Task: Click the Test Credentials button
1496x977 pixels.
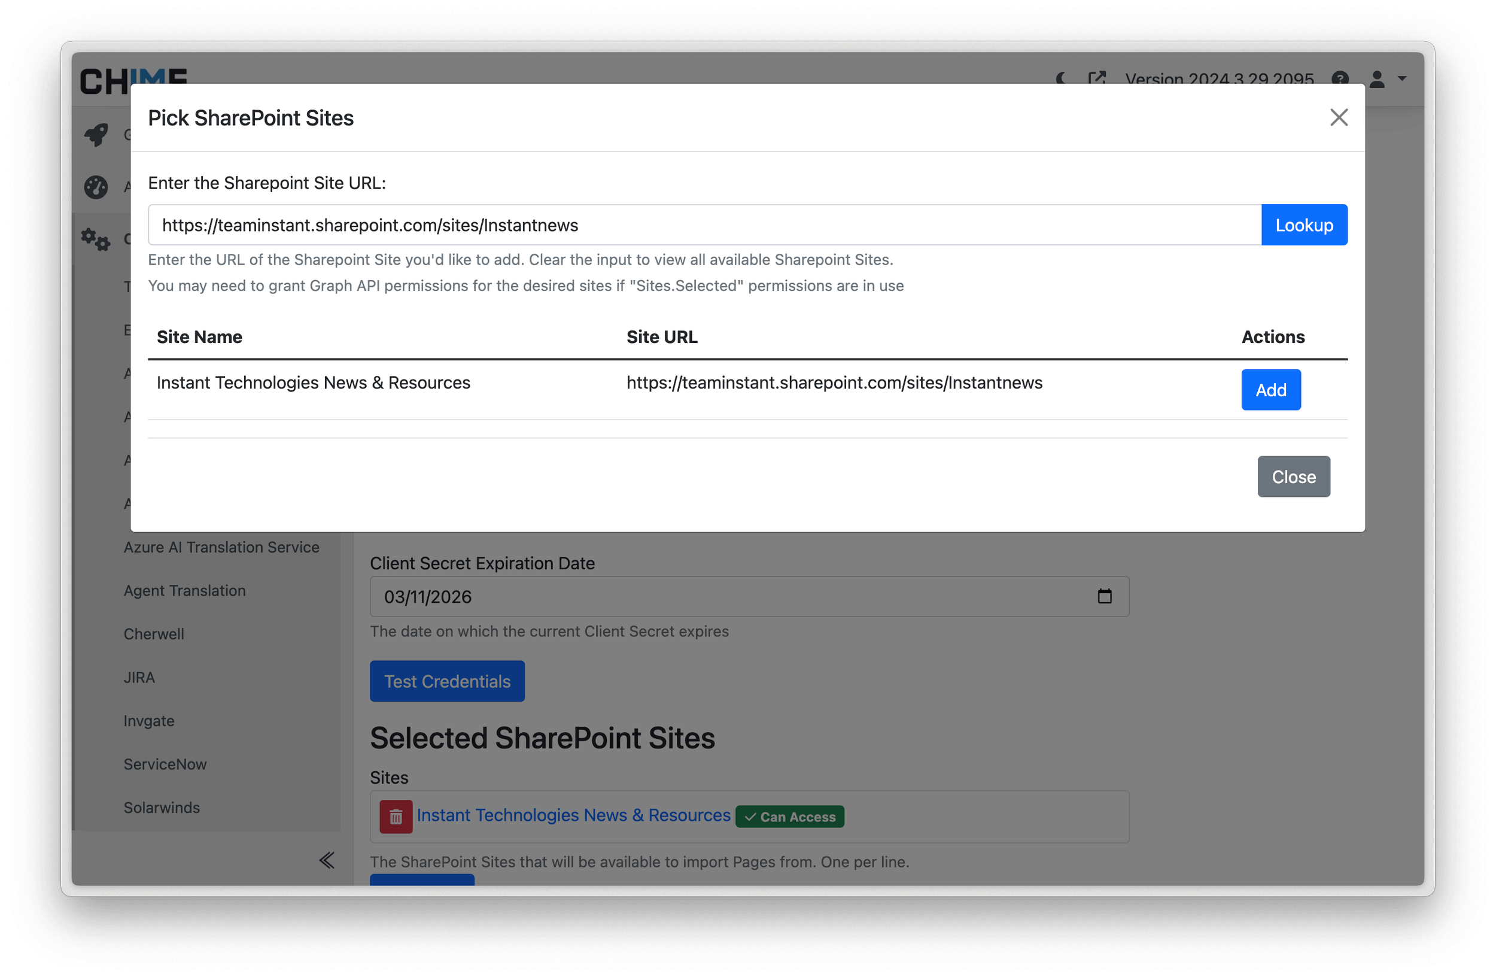Action: pos(447,681)
